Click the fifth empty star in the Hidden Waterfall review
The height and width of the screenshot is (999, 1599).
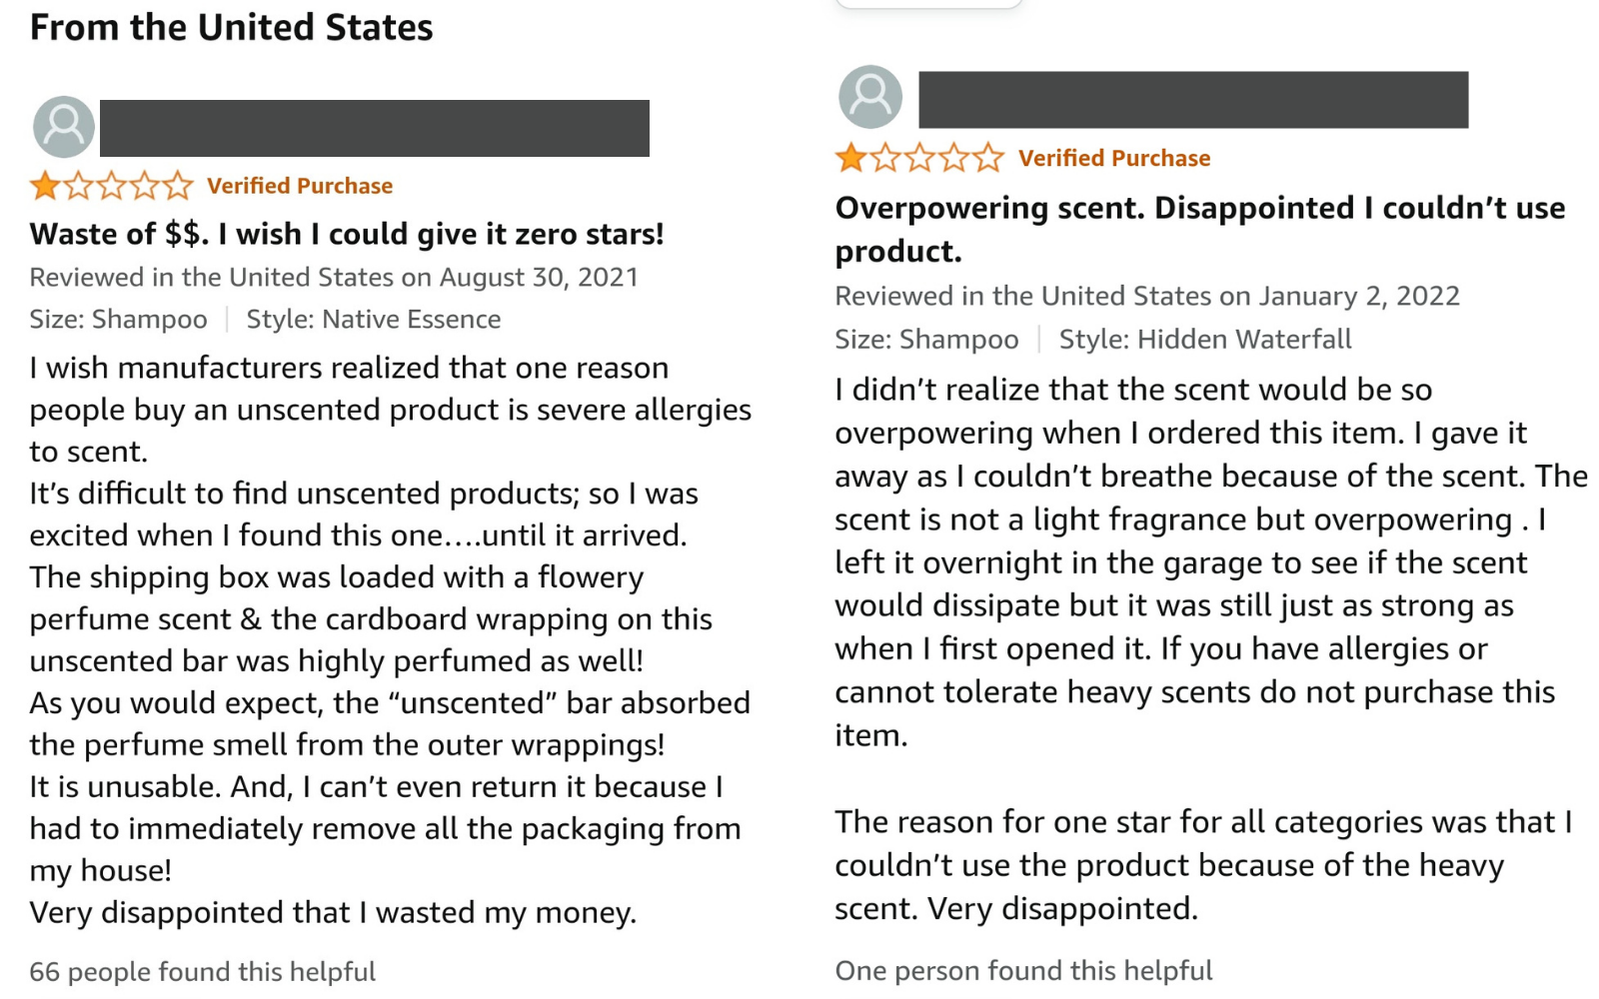pos(989,158)
